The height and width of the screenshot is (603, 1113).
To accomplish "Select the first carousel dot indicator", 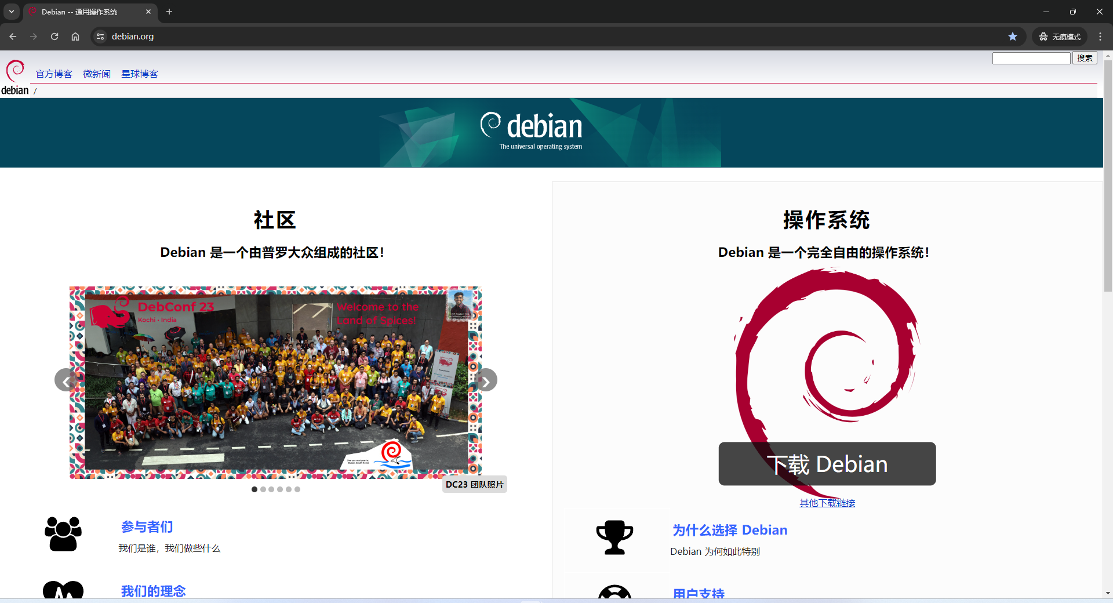I will click(x=254, y=489).
